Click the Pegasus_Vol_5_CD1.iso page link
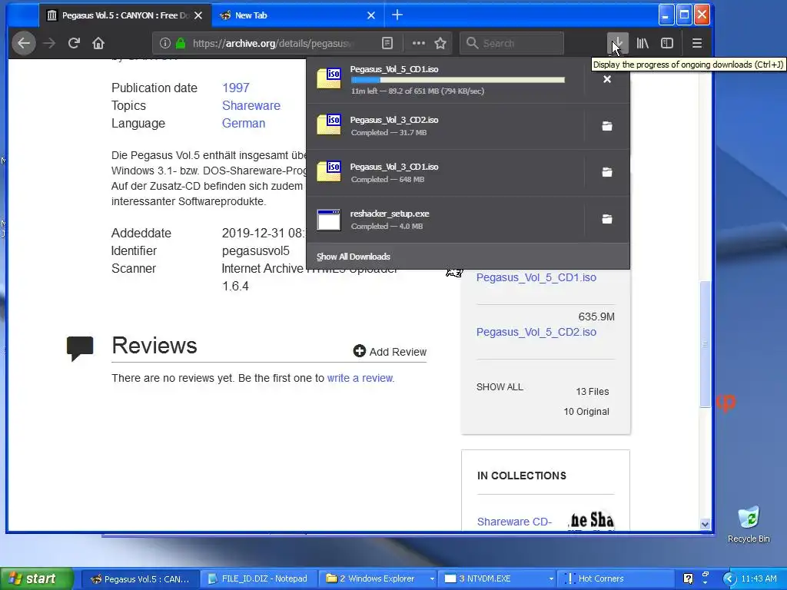This screenshot has width=787, height=590. click(536, 277)
